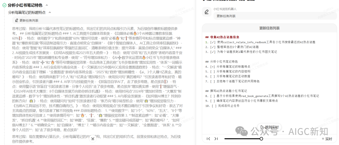Select task 7 总结每个话题下笔记的共同特色
The image size is (339, 145).
[x=232, y=81]
